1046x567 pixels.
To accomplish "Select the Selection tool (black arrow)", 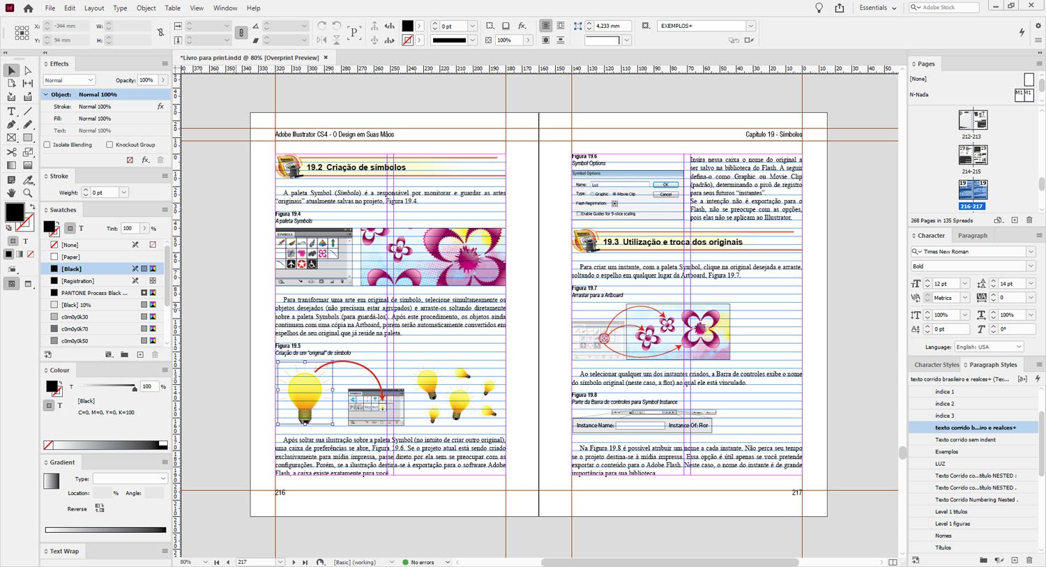I will (x=11, y=70).
